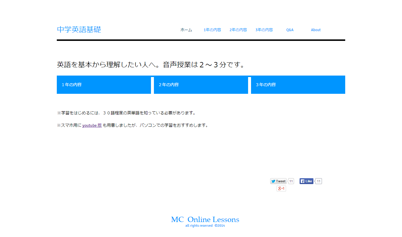Screen dimensions: 402x237
Task: Click the blue 2年の内容 banner
Action: (x=201, y=85)
